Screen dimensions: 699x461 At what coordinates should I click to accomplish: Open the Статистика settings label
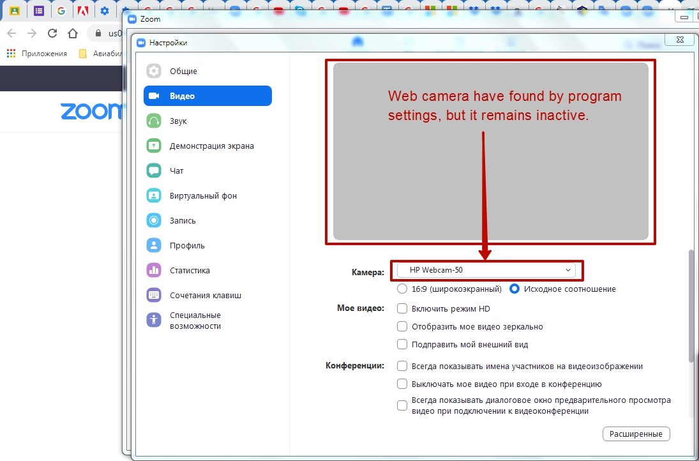pyautogui.click(x=190, y=271)
